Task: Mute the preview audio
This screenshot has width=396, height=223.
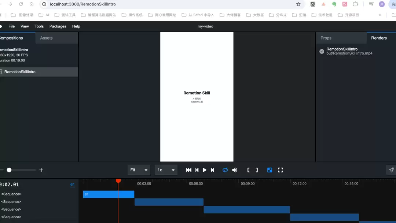Action: (235, 170)
